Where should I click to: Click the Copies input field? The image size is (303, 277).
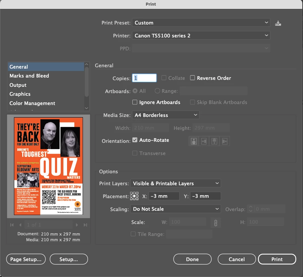click(144, 78)
